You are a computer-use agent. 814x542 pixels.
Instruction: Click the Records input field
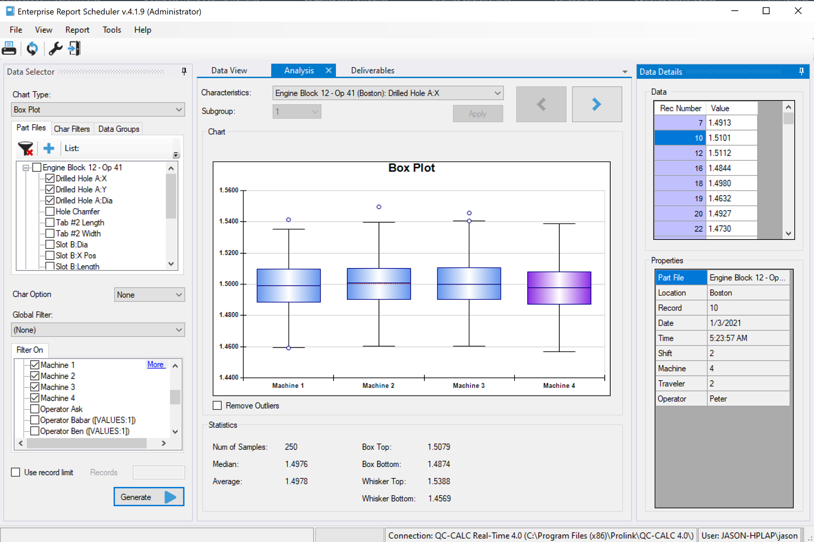pyautogui.click(x=158, y=472)
